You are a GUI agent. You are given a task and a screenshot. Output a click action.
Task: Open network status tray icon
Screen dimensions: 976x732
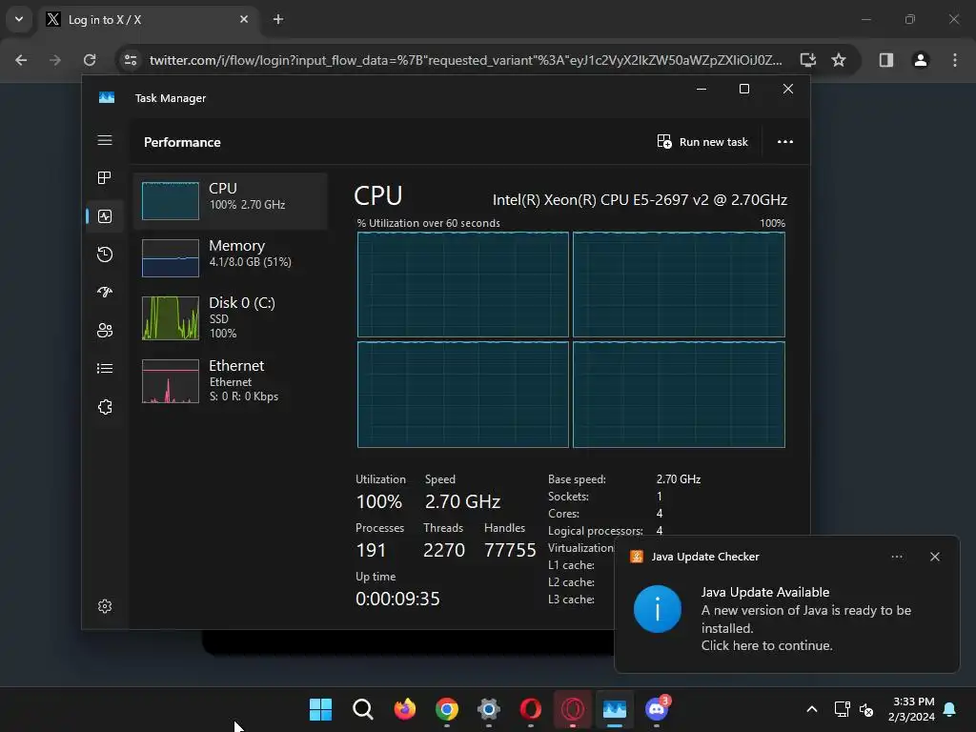(x=842, y=709)
